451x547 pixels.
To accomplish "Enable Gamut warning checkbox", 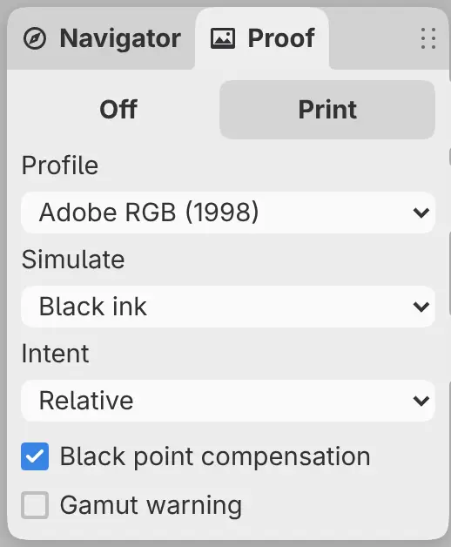I will coord(35,505).
